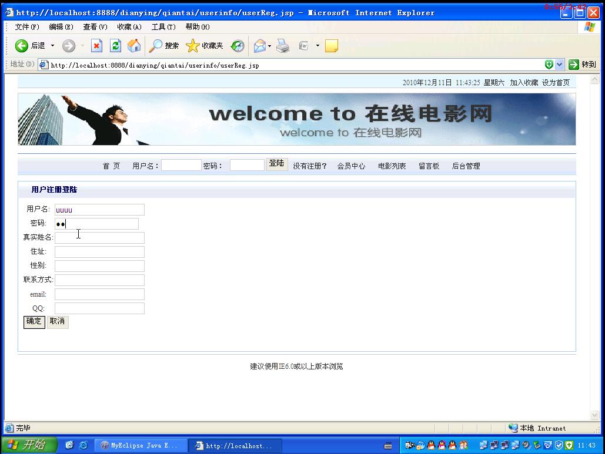
Task: Click the address bar URL text
Action: point(155,65)
